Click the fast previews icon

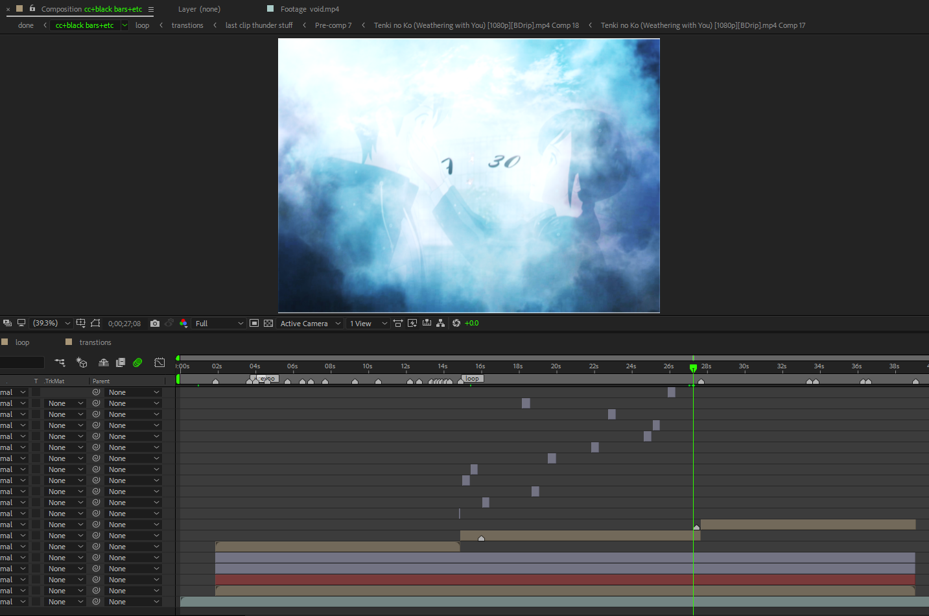click(x=412, y=324)
